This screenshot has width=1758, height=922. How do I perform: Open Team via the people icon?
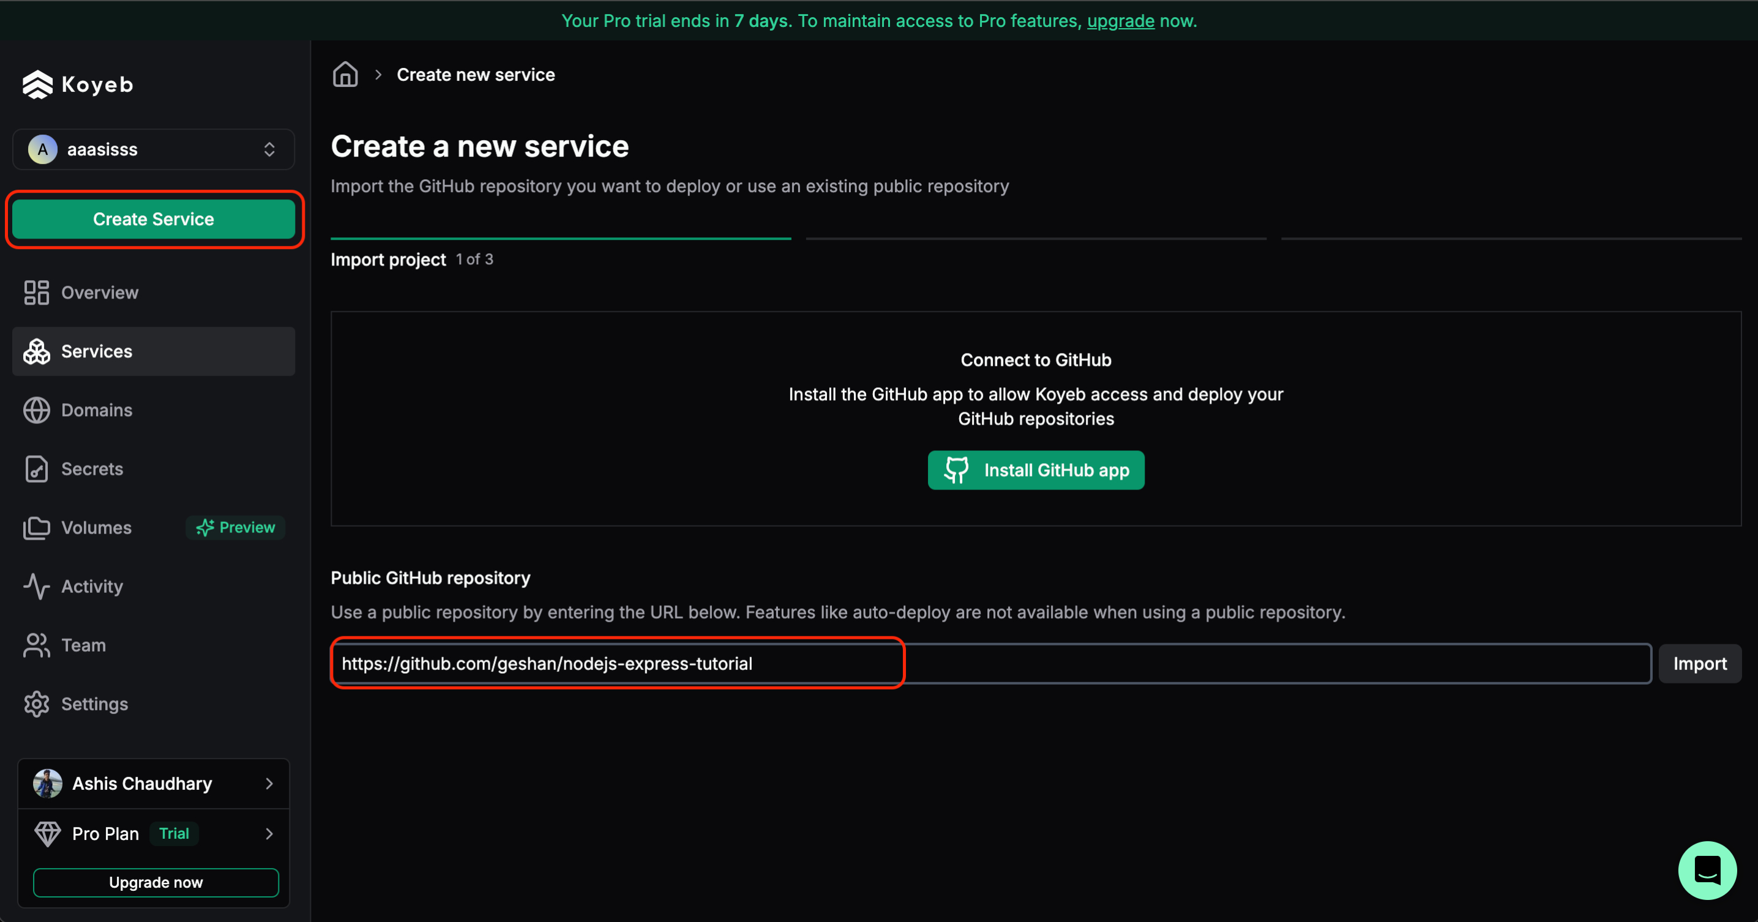(36, 645)
